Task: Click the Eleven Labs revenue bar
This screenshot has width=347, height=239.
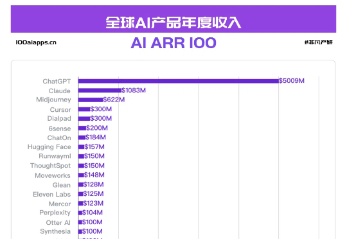Action: 81,194
